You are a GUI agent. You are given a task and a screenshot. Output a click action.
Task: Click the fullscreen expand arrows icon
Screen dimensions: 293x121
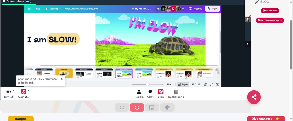[211, 84]
